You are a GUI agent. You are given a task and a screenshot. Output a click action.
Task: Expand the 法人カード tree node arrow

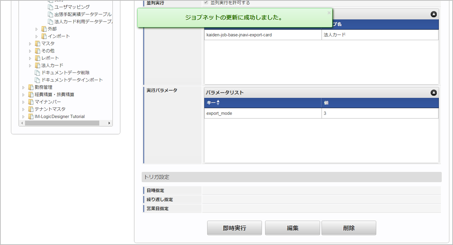(x=30, y=65)
